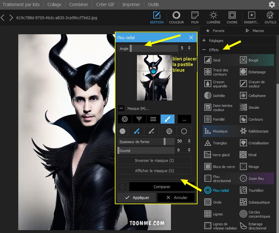Go to previous image arrow
Image resolution: width=279 pixels, height=233 pixels.
coord(3,18)
